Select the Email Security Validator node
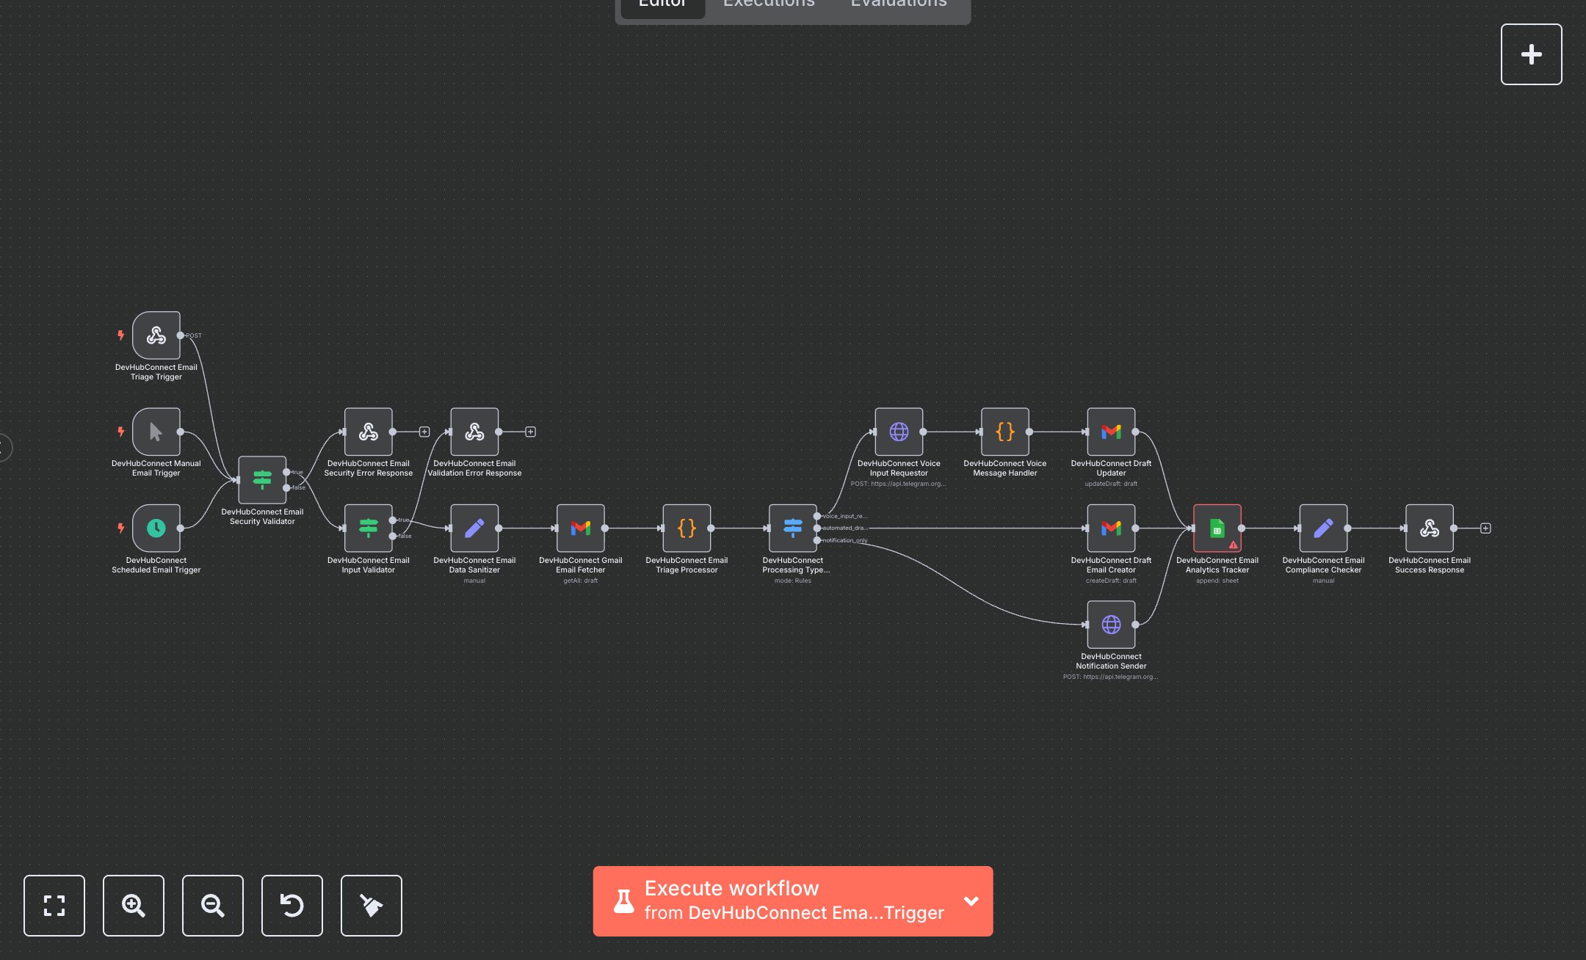Image resolution: width=1586 pixels, height=960 pixels. coord(262,480)
